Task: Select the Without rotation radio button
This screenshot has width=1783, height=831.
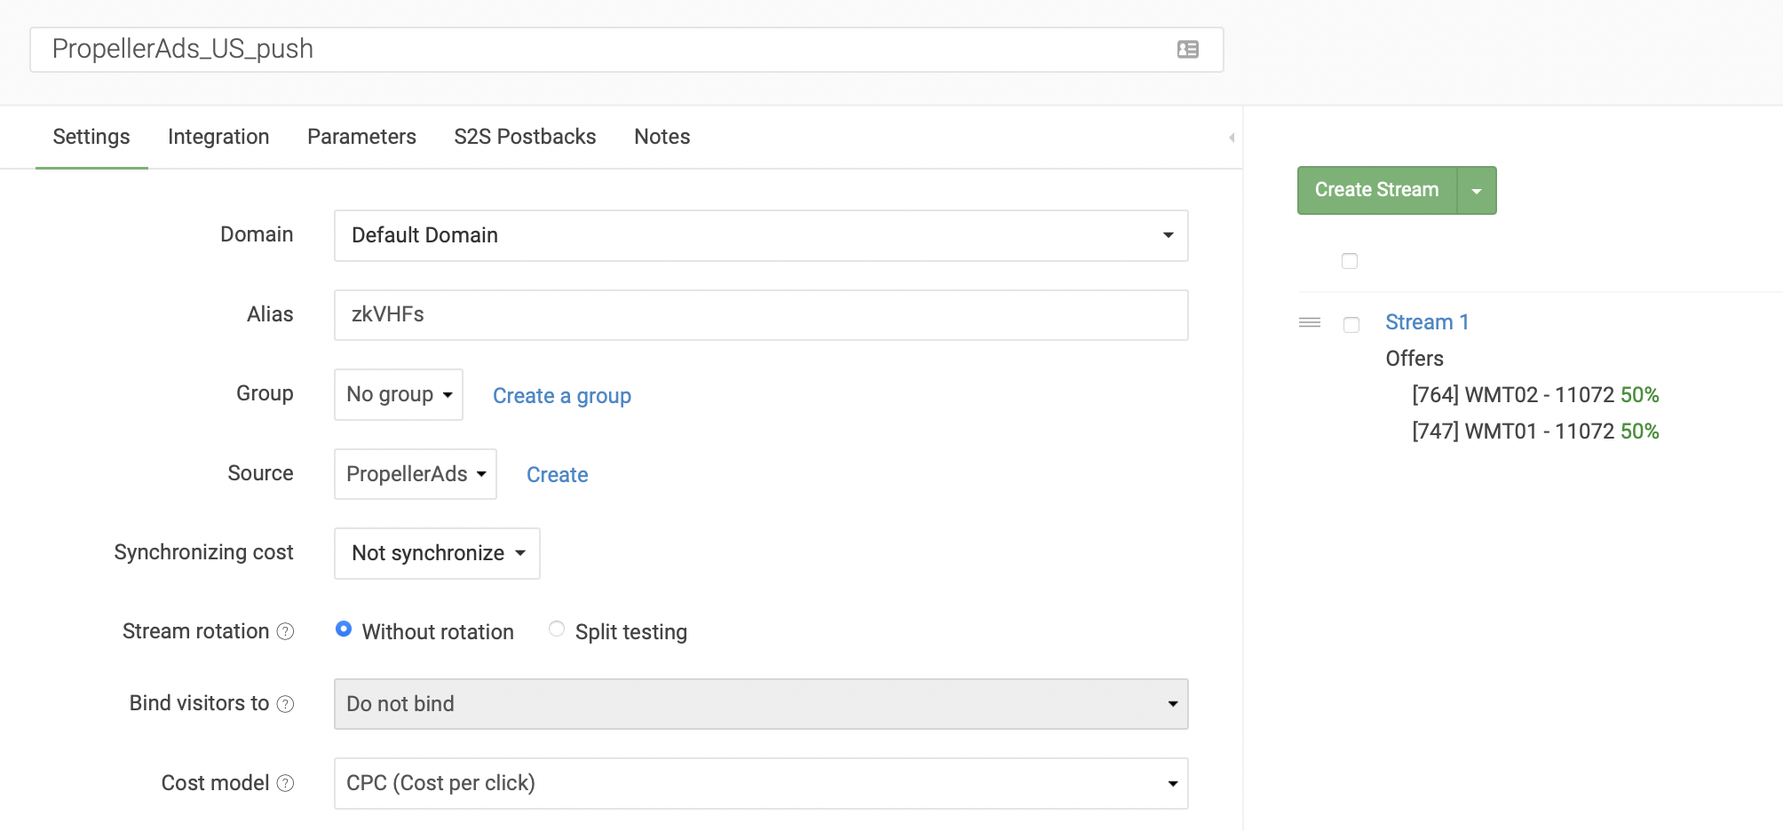Action: 344,629
